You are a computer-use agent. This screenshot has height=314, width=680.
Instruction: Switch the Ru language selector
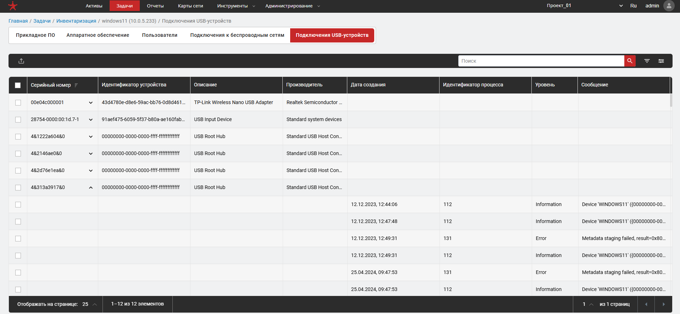[x=634, y=6]
